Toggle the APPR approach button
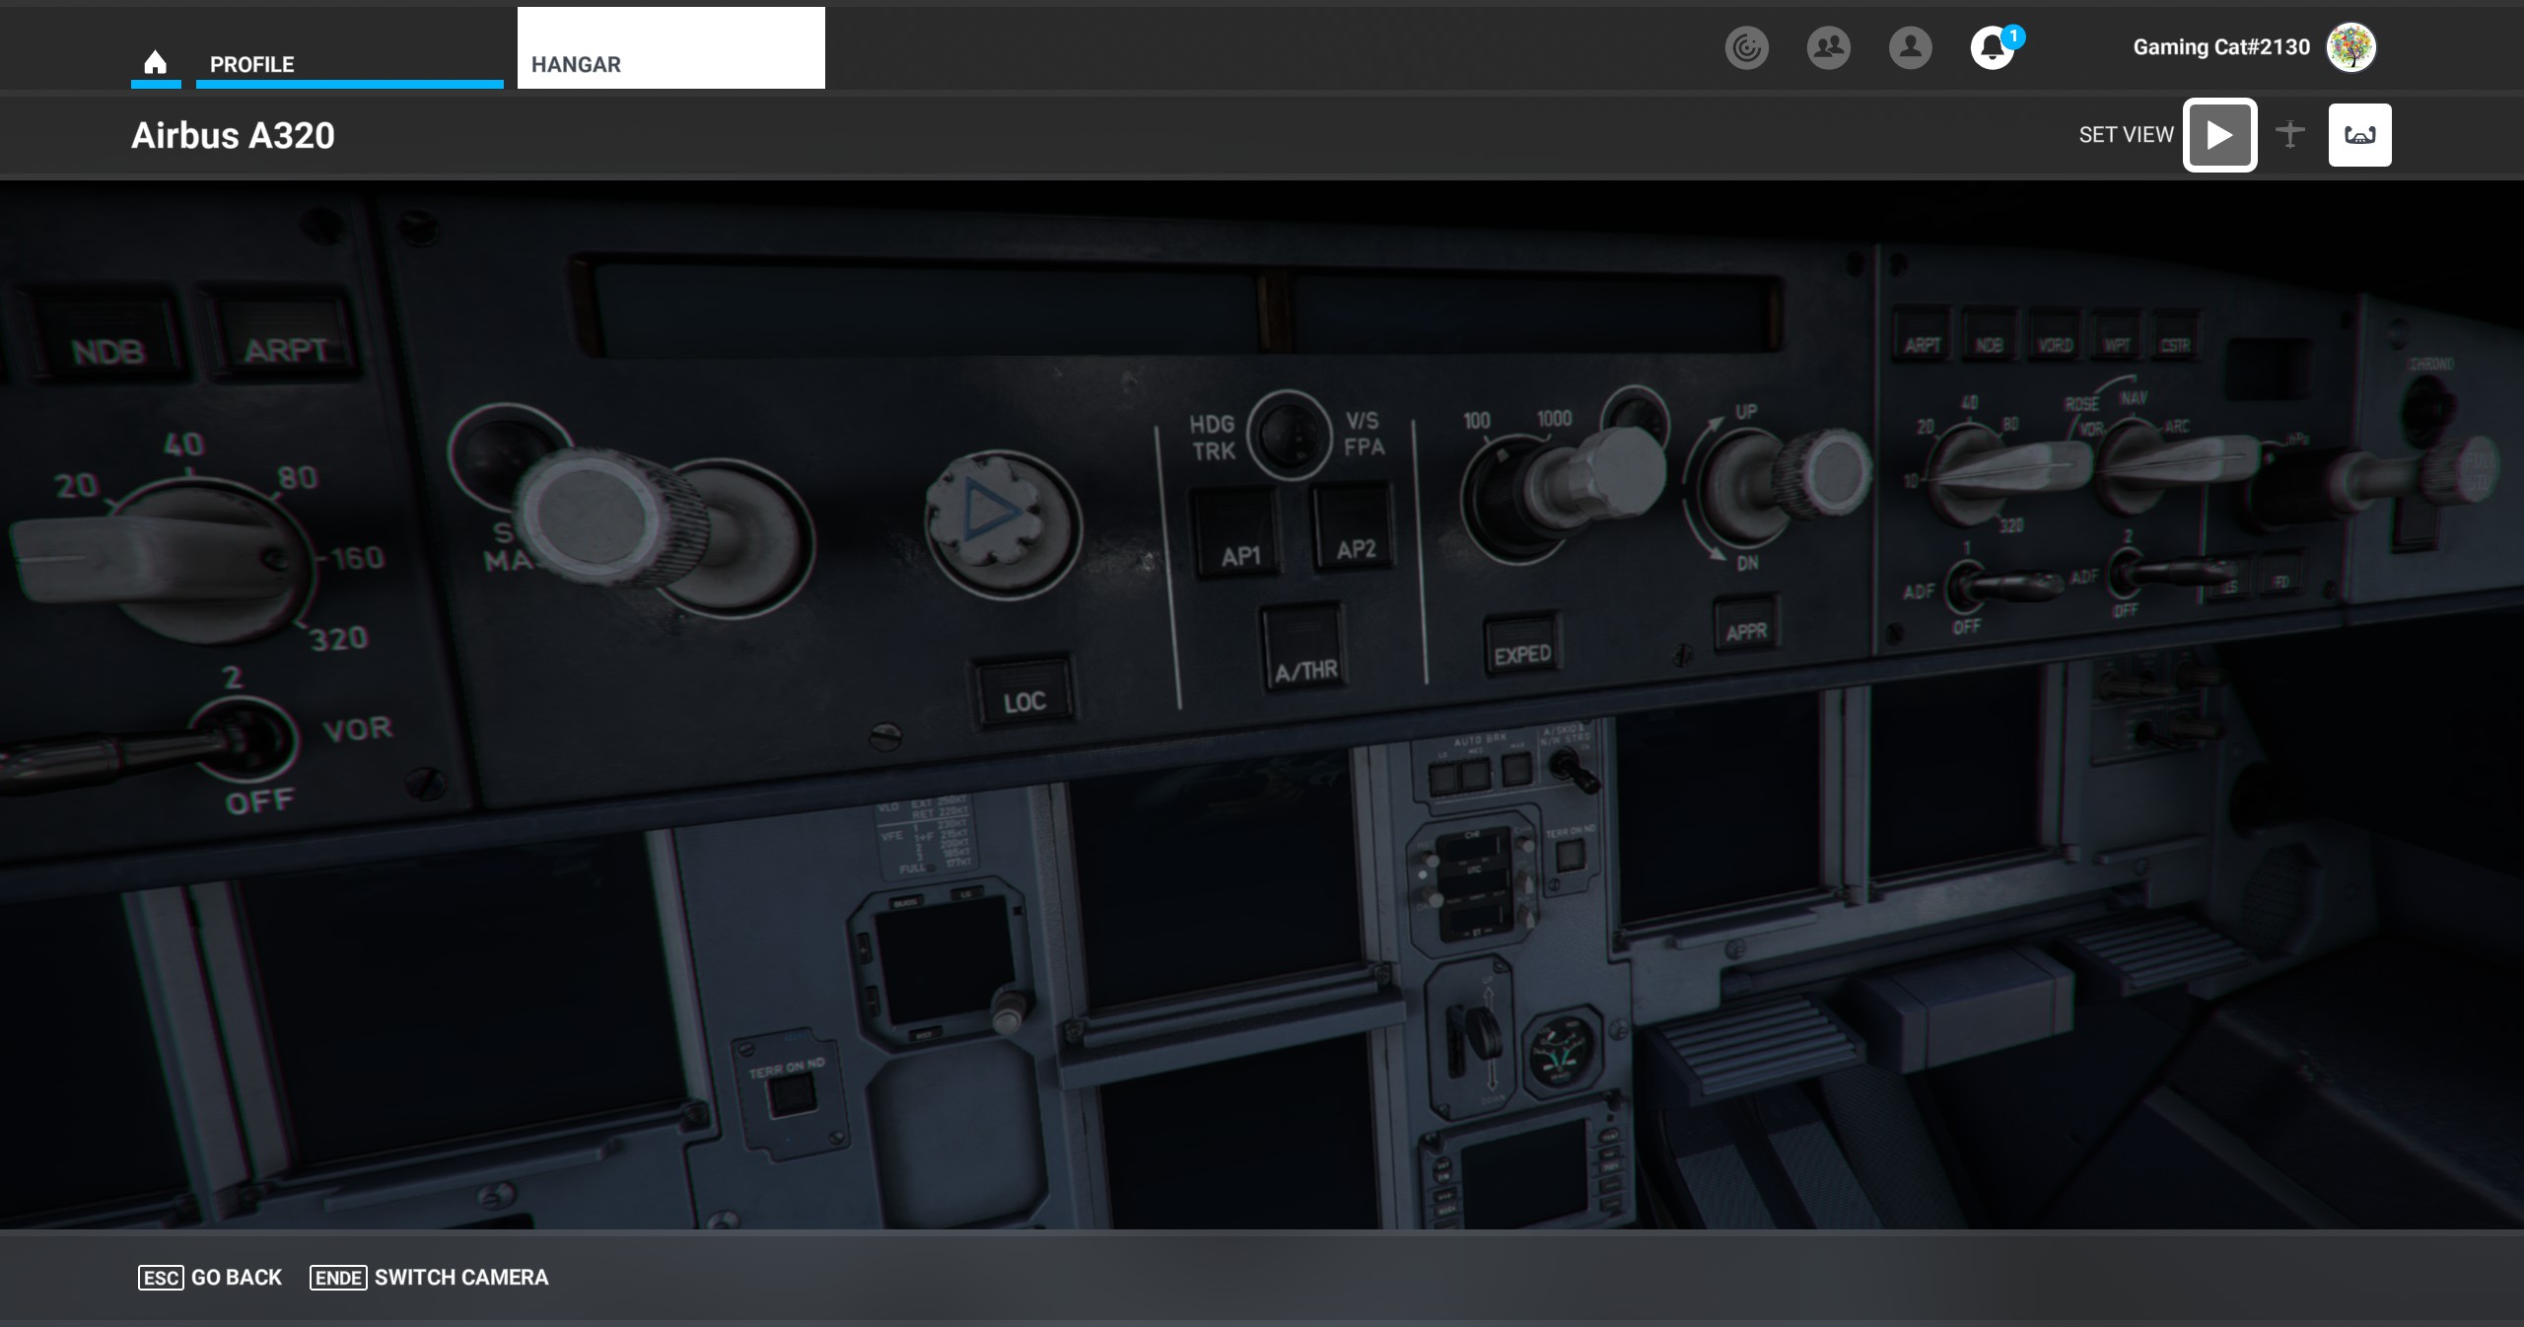 [x=1746, y=624]
